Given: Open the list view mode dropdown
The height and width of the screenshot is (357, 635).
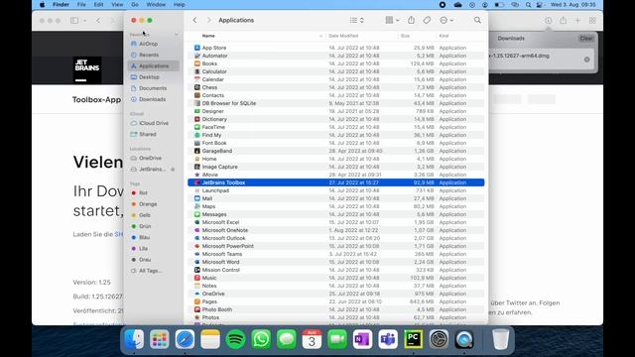Looking at the screenshot, I should click(x=357, y=20).
